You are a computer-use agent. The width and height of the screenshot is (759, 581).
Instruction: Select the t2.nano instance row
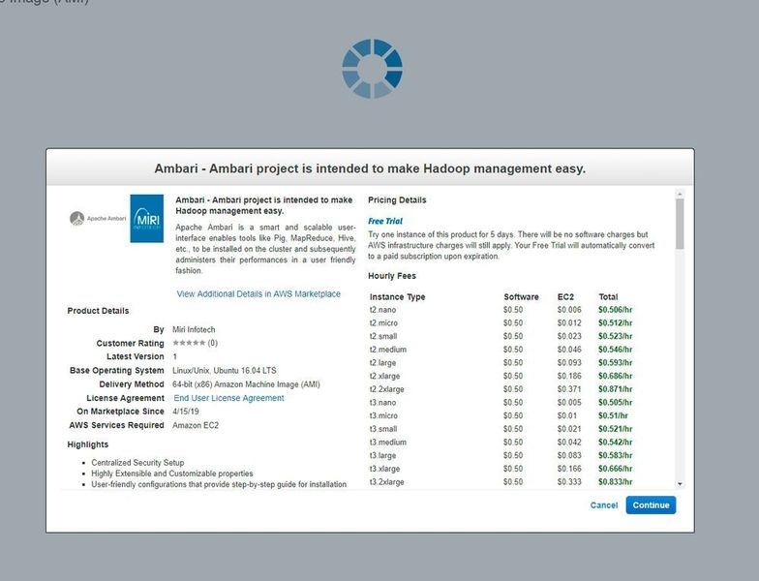coord(501,310)
